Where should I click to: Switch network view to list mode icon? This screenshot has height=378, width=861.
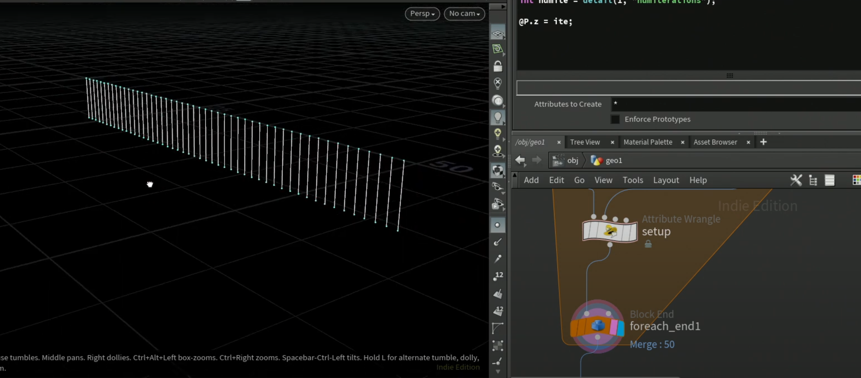(x=829, y=180)
